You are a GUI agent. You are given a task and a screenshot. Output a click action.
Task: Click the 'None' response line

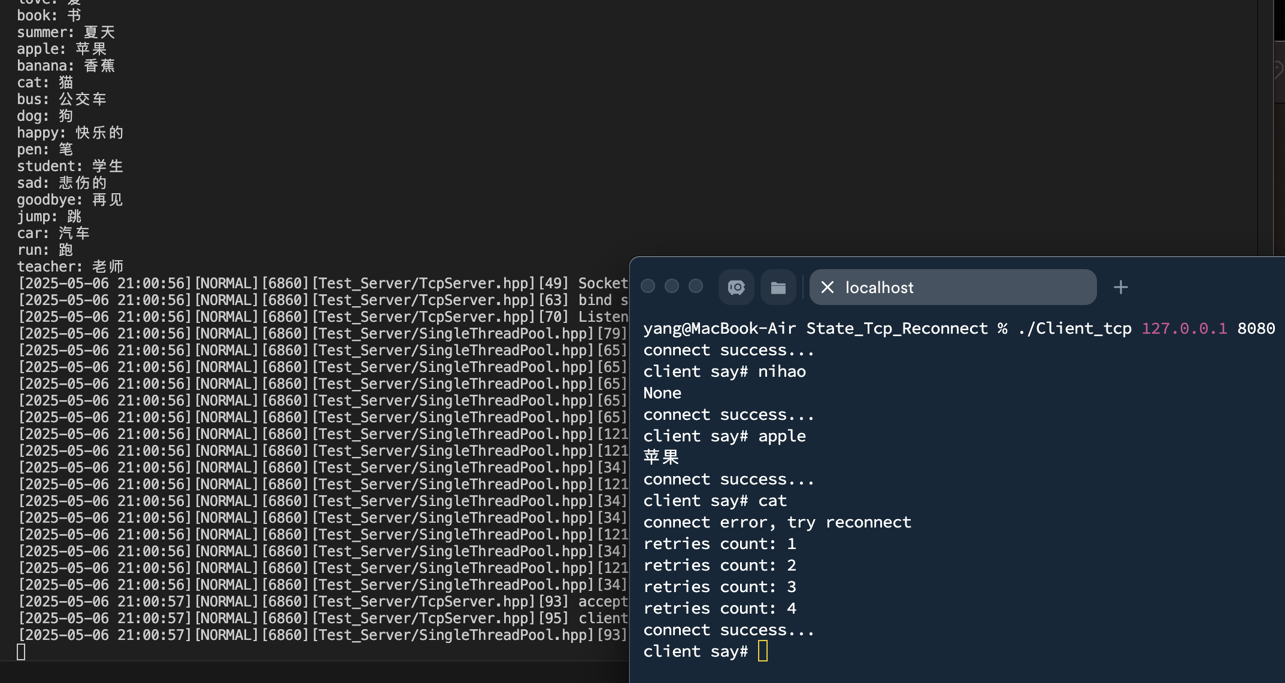click(662, 393)
